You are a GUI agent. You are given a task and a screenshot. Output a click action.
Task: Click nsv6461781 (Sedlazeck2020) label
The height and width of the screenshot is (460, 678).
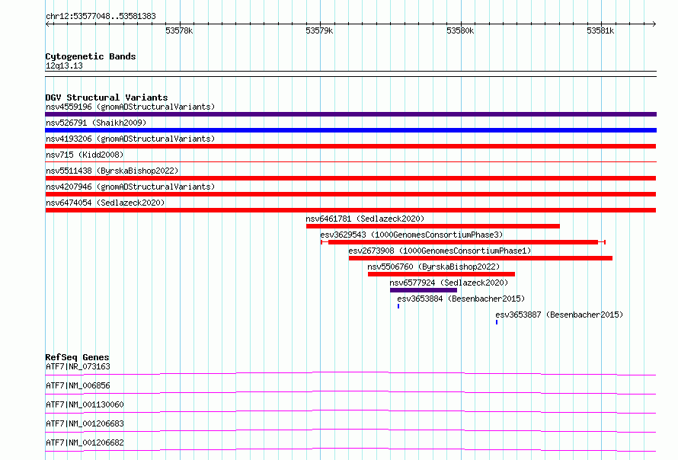pyautogui.click(x=365, y=219)
